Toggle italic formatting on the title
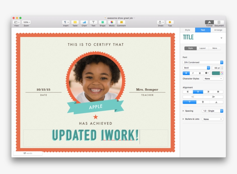This screenshot has height=174, width=237. point(192,73)
